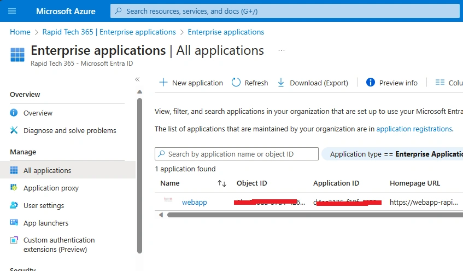Click the Application ID column header
Screen dimensions: 463x271
[x=336, y=183]
